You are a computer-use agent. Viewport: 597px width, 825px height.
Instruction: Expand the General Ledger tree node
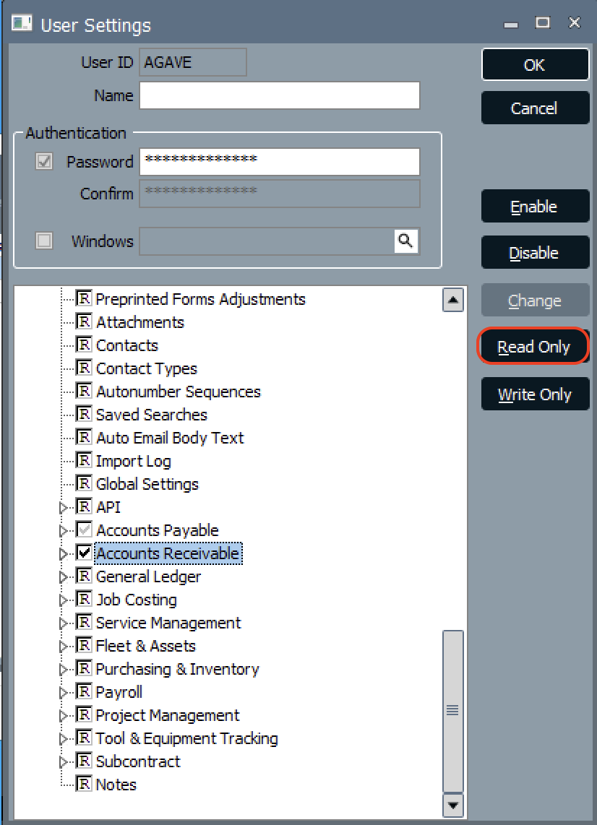tap(63, 576)
